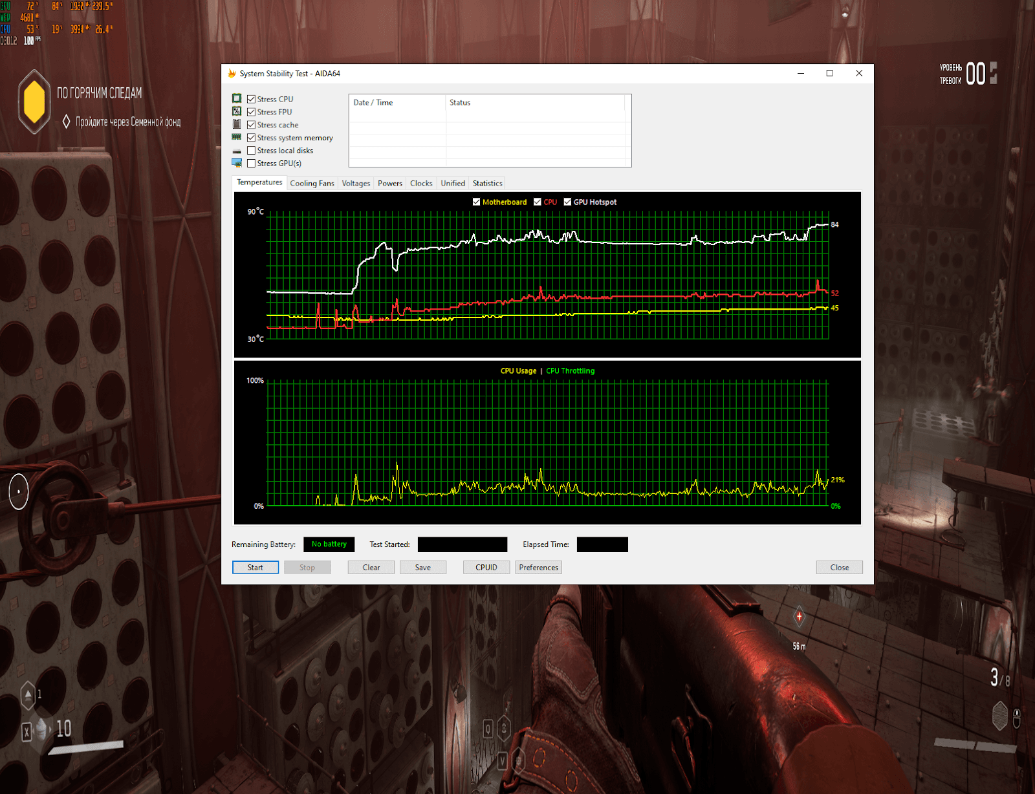Click the Clear button
Viewport: 1035px width, 794px height.
coord(371,567)
